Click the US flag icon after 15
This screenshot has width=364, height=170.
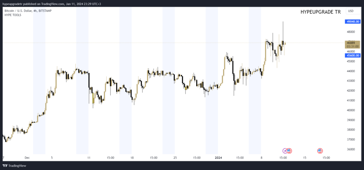pos(320,151)
